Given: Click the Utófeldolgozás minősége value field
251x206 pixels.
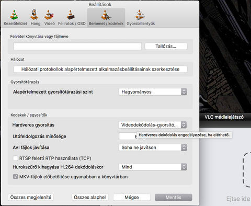Looking at the screenshot, I should tap(128, 136).
